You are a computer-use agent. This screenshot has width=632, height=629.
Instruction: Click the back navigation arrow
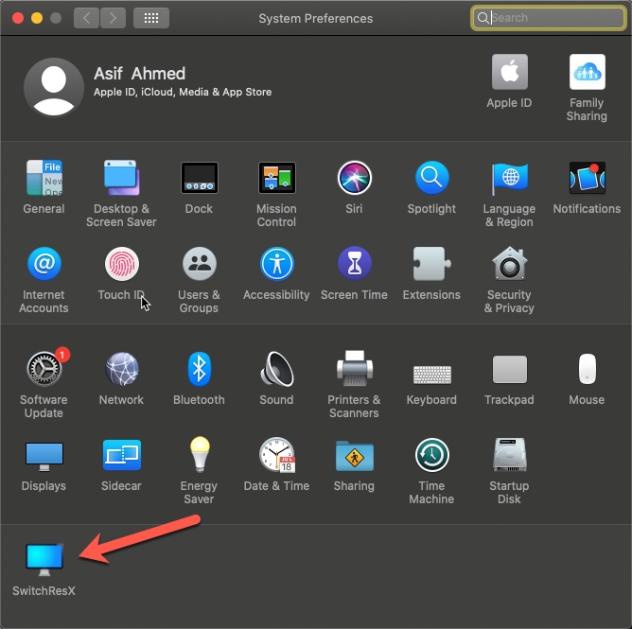86,18
